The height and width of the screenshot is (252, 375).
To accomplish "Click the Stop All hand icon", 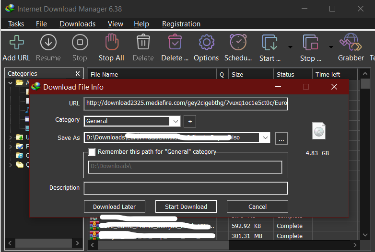I will 112,42.
